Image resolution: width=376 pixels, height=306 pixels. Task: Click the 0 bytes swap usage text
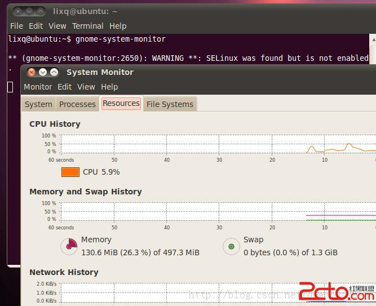(x=290, y=252)
